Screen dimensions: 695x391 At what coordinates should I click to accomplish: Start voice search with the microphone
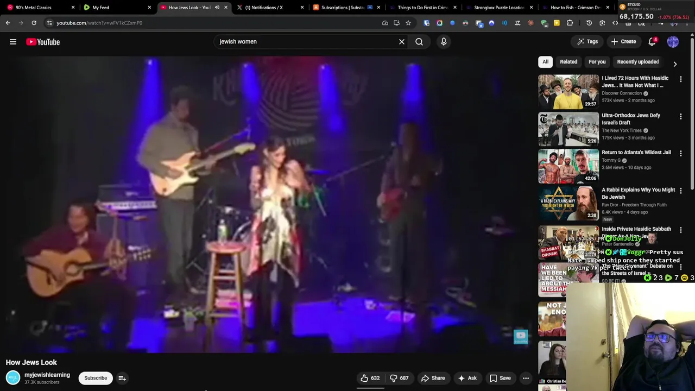pos(444,41)
